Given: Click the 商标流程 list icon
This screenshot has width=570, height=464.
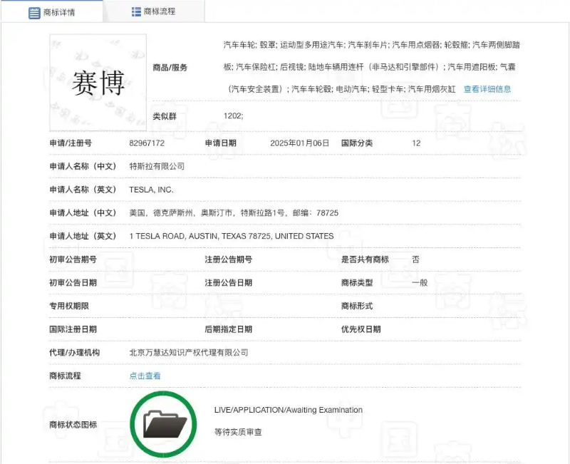Looking at the screenshot, I should (136, 11).
